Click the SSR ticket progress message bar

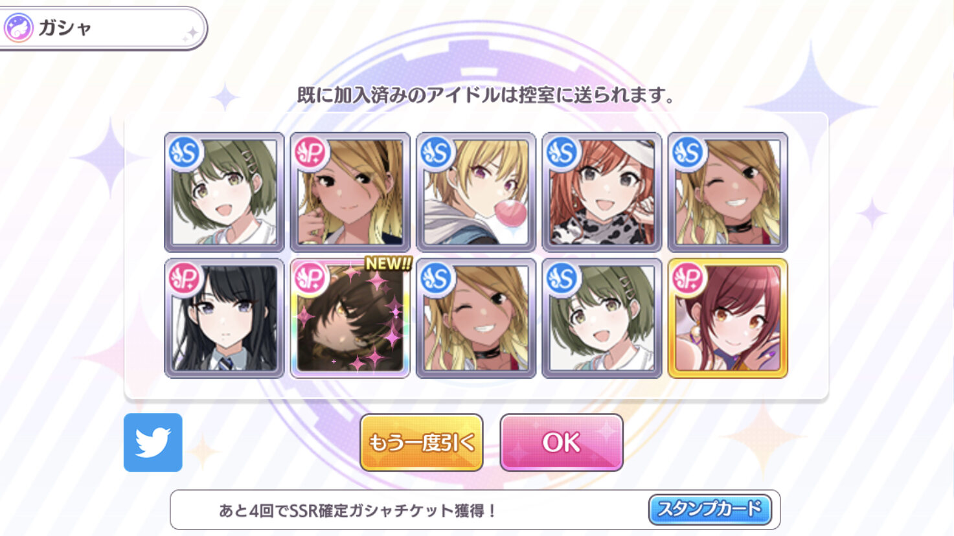click(475, 510)
